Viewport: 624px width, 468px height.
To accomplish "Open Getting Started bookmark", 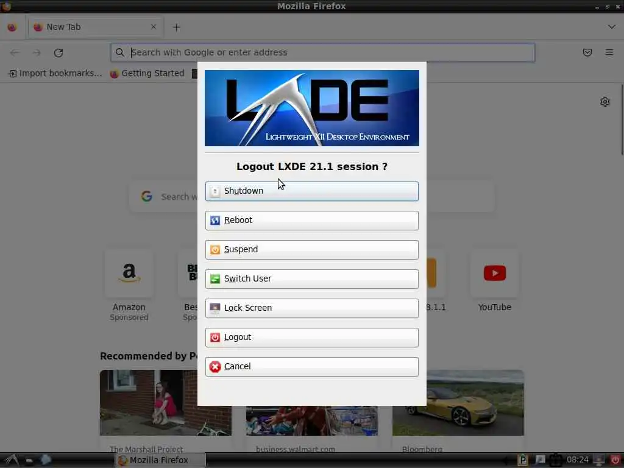I will pyautogui.click(x=147, y=74).
